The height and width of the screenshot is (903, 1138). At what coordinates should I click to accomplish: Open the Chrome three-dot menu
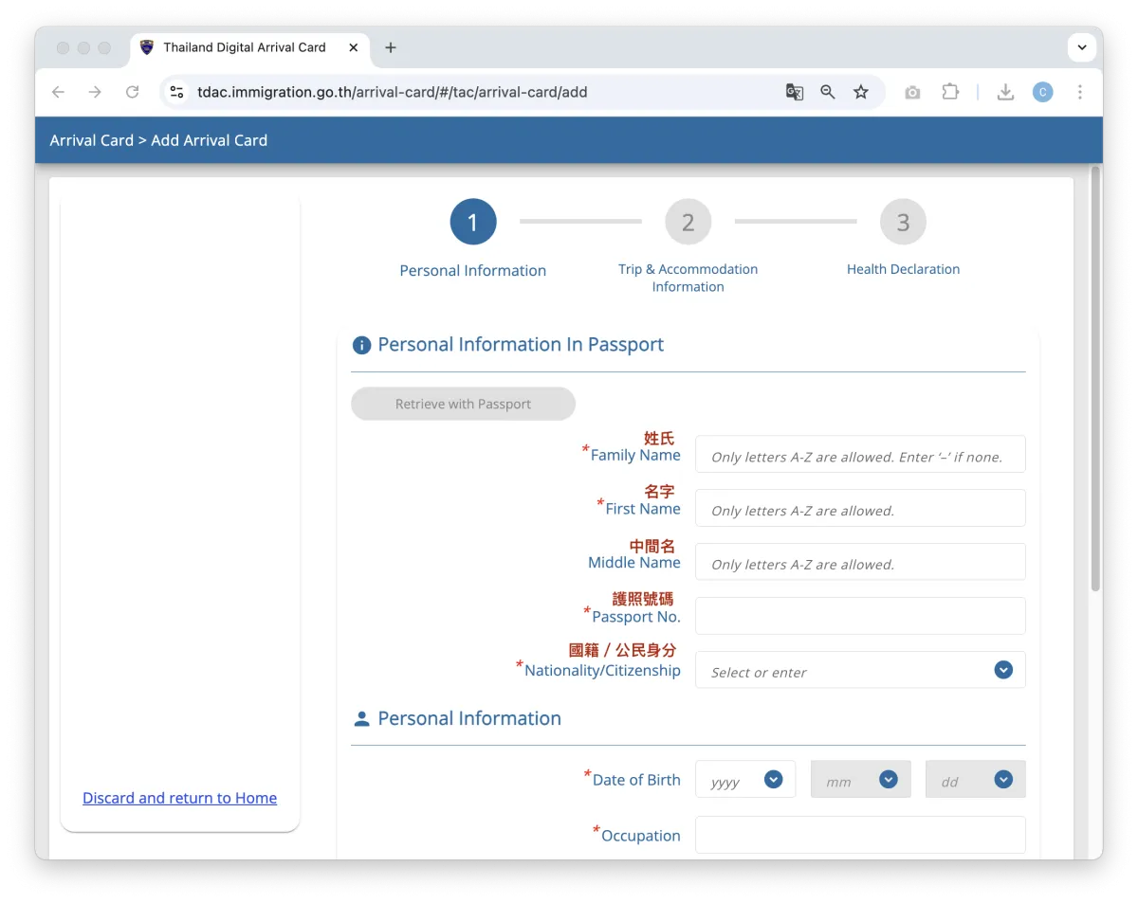point(1079,92)
